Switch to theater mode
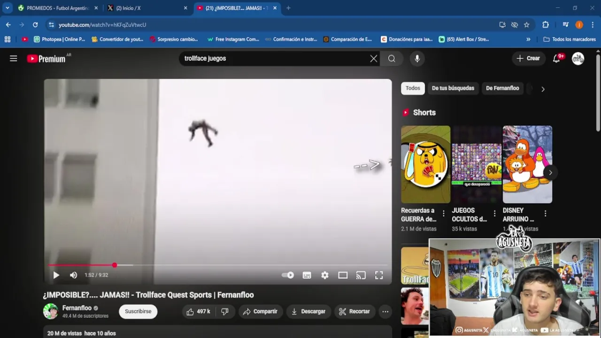601x338 pixels. click(x=343, y=275)
